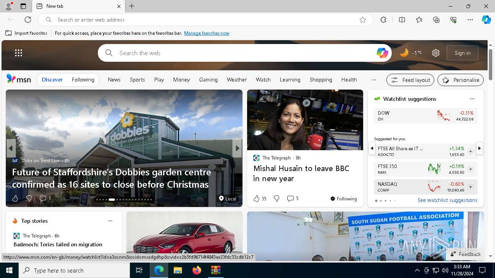
Task: Click the Copilot icon in the web search box
Action: point(382,53)
